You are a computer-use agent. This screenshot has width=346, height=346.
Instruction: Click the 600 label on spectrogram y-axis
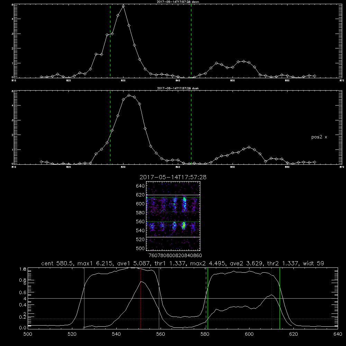140,204
